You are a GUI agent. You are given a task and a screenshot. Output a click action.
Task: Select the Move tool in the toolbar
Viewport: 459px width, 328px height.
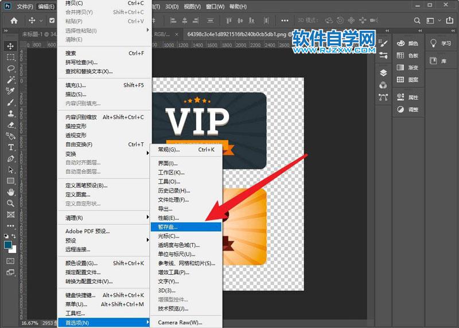pos(10,46)
